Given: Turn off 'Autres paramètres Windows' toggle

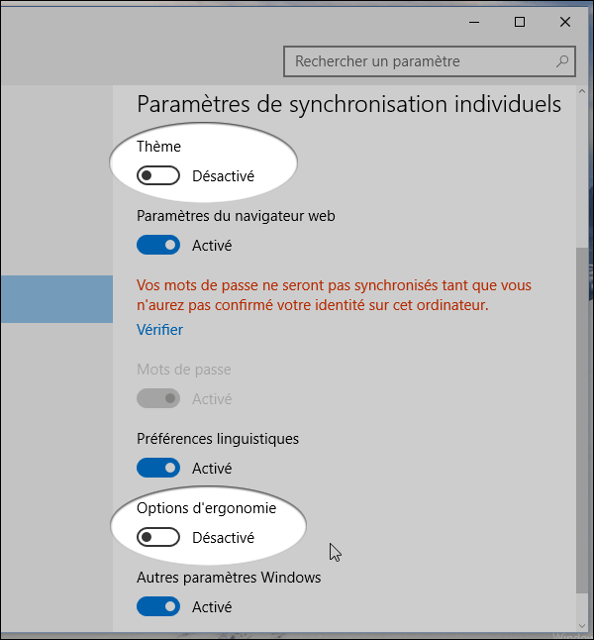Looking at the screenshot, I should [158, 606].
